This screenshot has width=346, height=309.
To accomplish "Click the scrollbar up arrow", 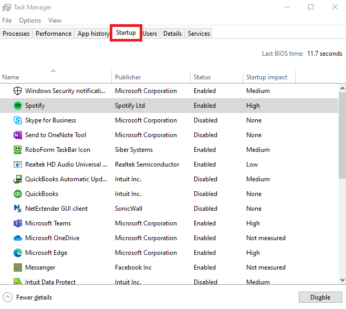I will [342, 89].
